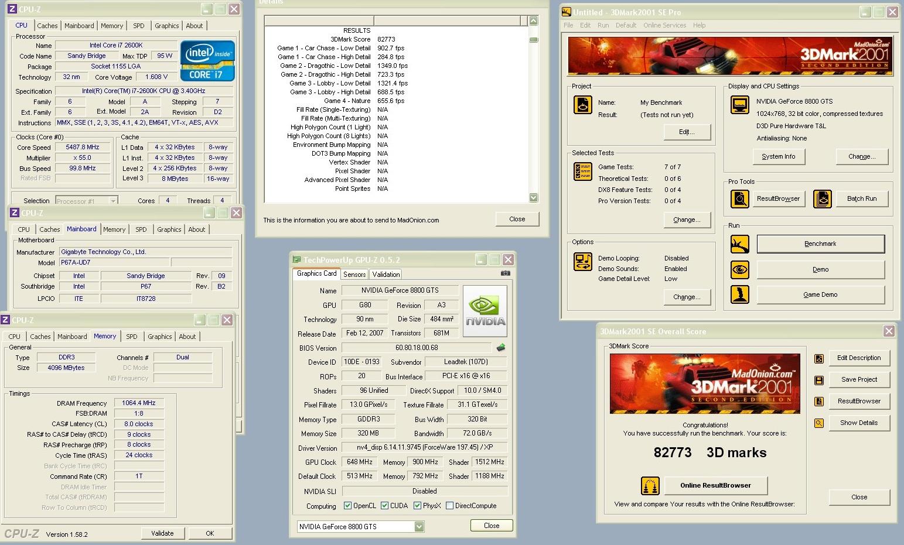
Task: Click the Game Demo button
Action: point(820,294)
